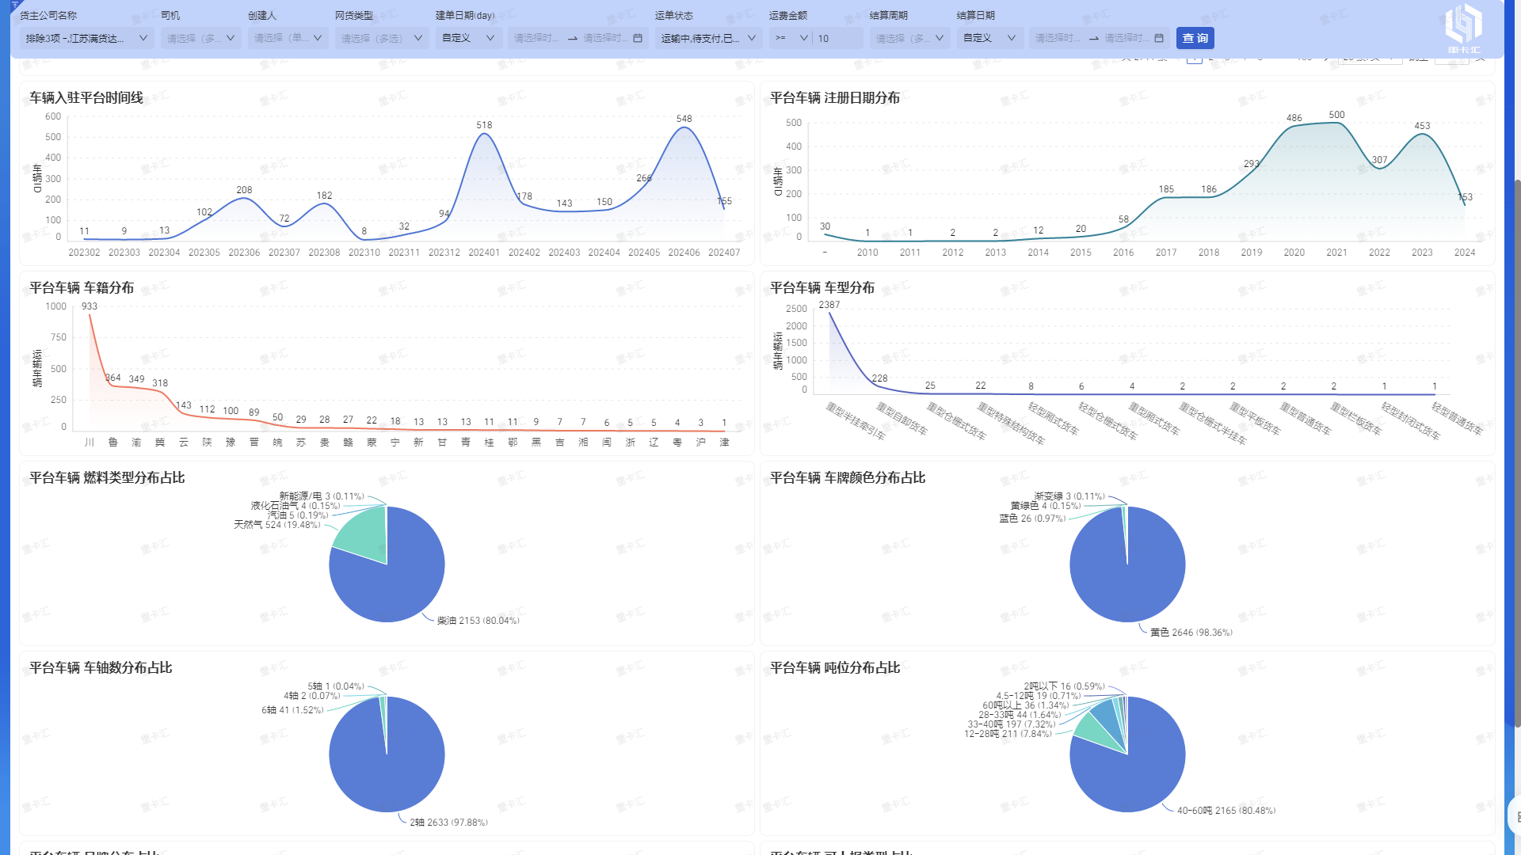Screen dimensions: 1521x855
Task: Click the chart title '平台车辆 注册日期分布'
Action: point(835,97)
